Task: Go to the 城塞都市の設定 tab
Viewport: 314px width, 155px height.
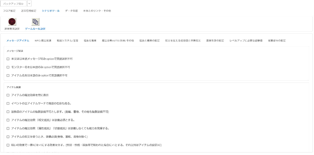Action: 277,41
